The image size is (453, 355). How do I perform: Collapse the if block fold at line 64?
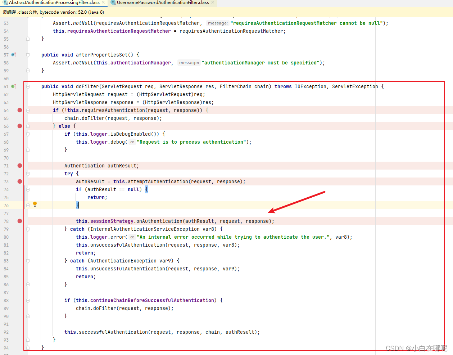(x=28, y=110)
